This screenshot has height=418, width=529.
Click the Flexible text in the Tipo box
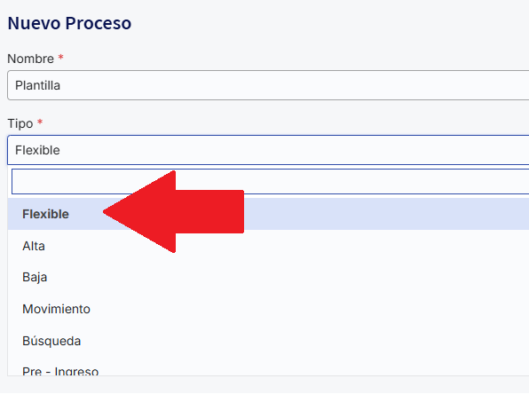[37, 150]
